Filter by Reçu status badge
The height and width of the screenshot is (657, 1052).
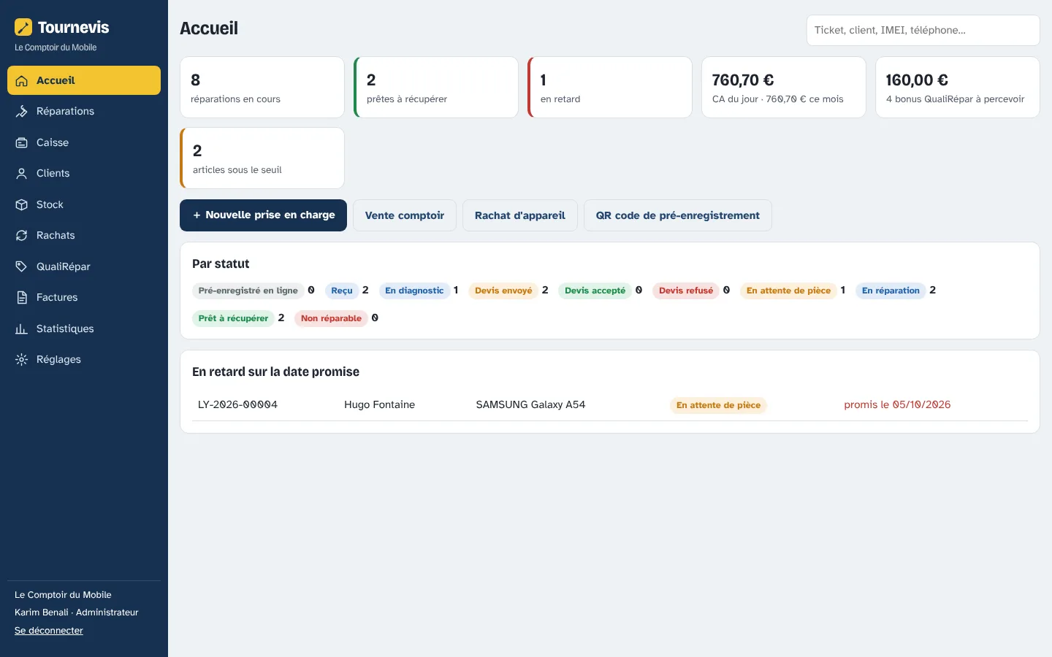click(x=342, y=291)
